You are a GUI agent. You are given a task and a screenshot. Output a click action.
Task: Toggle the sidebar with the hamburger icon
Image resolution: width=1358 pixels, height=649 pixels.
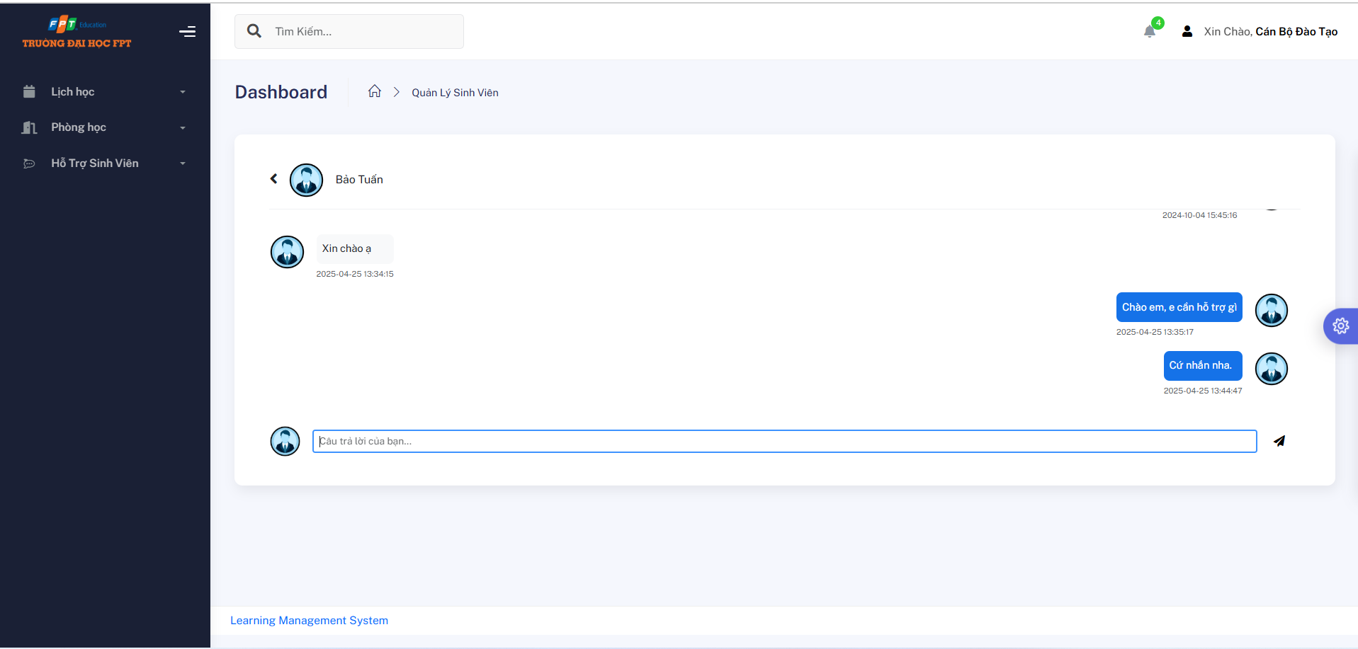188,32
